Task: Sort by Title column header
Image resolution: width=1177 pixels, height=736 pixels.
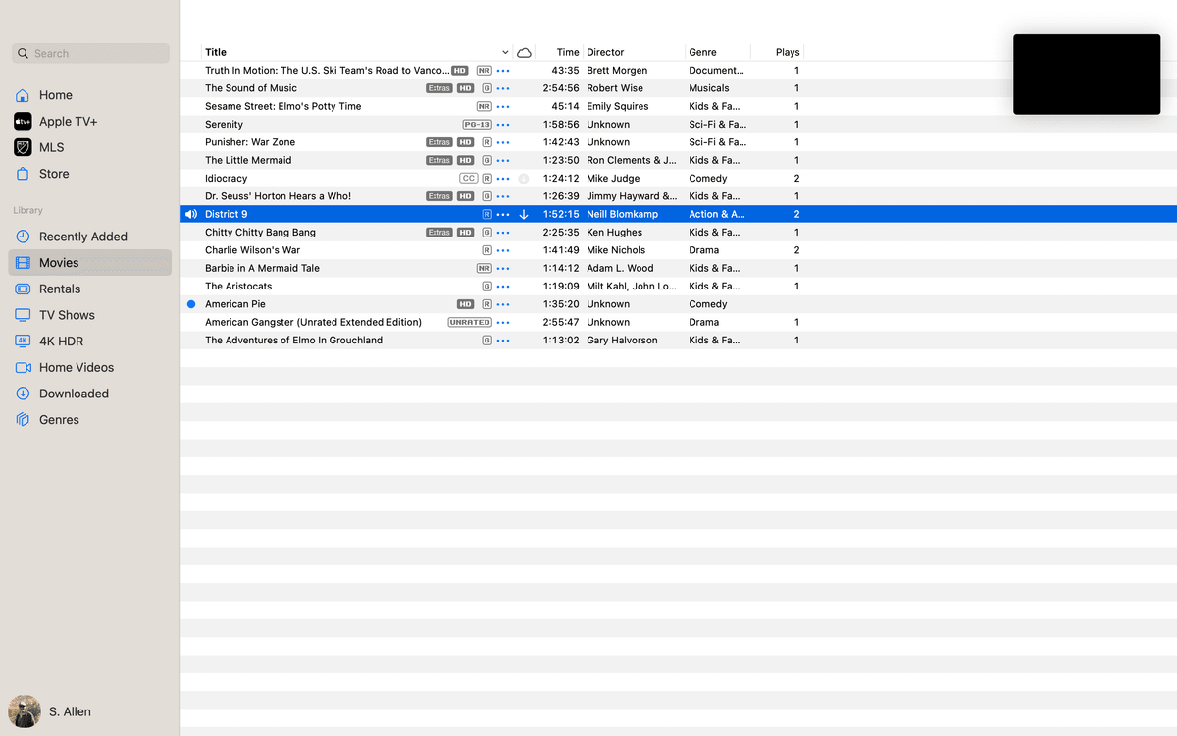Action: click(x=216, y=52)
